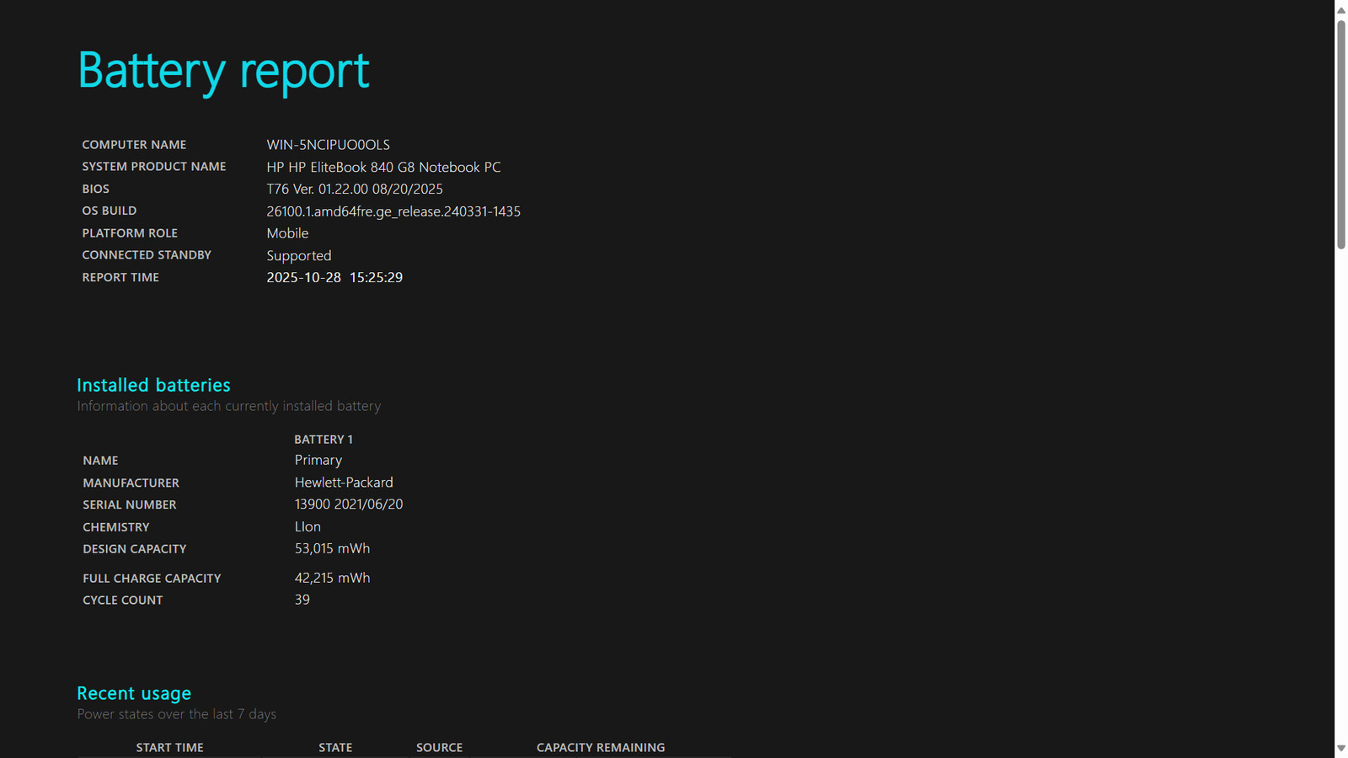
Task: Click the COMPUTER NAME label
Action: click(134, 145)
